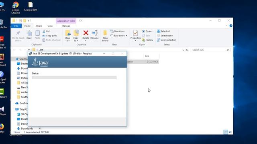Select OneDrive in the navigation pane
Screen dimensions: 257x144
tap(22, 103)
